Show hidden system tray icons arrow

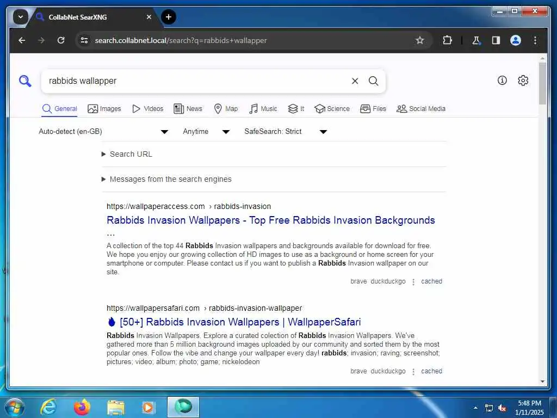(475, 408)
